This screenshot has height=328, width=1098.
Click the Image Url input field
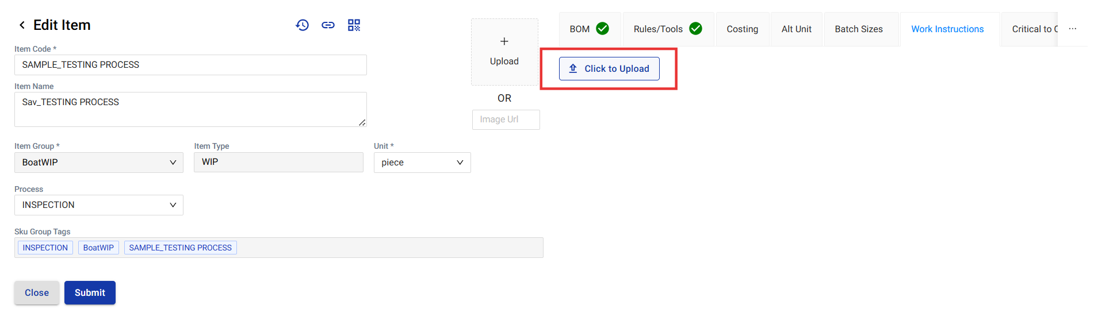[x=506, y=119]
